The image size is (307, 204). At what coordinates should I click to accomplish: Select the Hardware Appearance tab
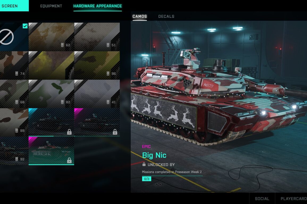(x=98, y=6)
